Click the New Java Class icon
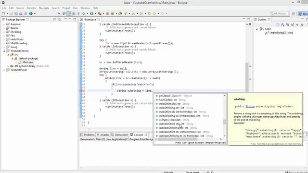308x173 pixels. [x=112, y=13]
